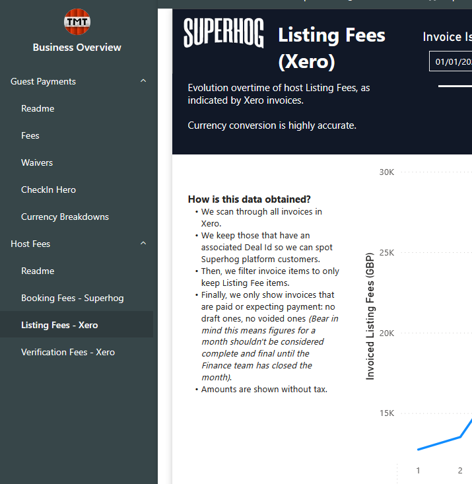Open Verification Fees - Xero page

[x=68, y=352]
